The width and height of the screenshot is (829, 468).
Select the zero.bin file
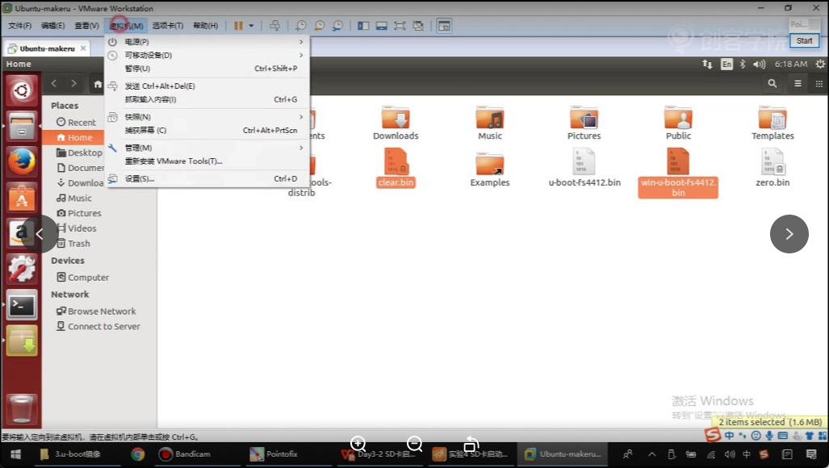tap(772, 168)
